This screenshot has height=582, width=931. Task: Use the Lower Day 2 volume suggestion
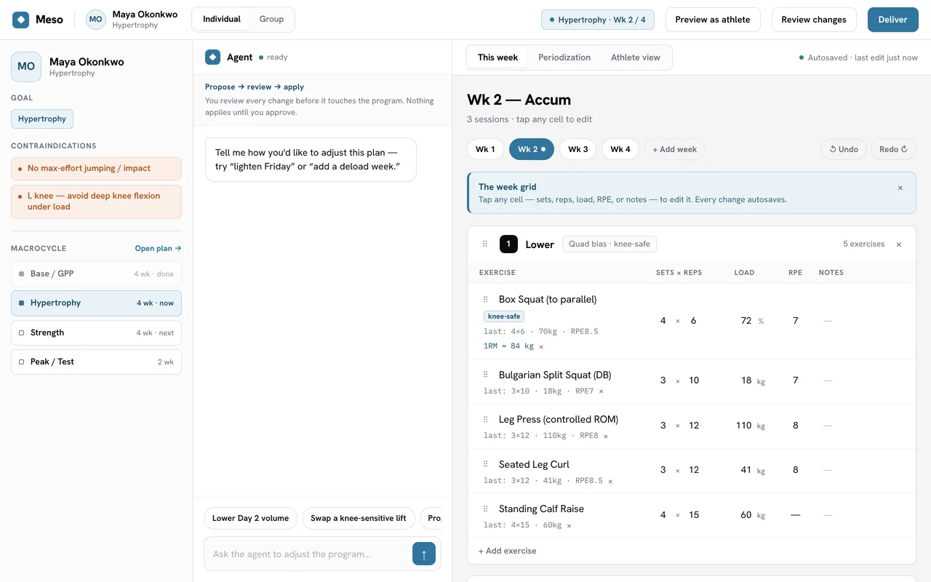tap(250, 518)
